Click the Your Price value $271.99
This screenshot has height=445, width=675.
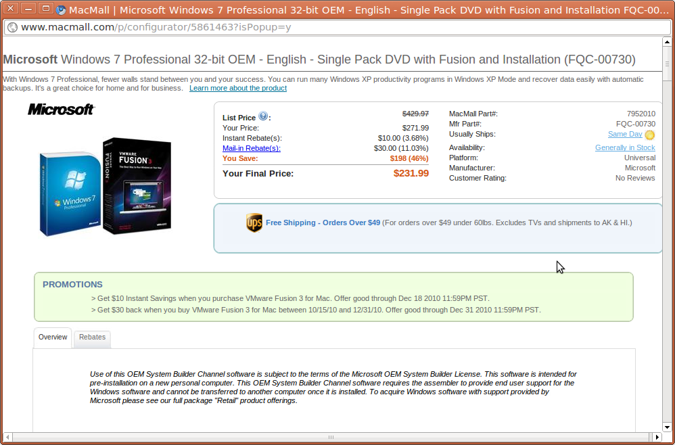(415, 128)
